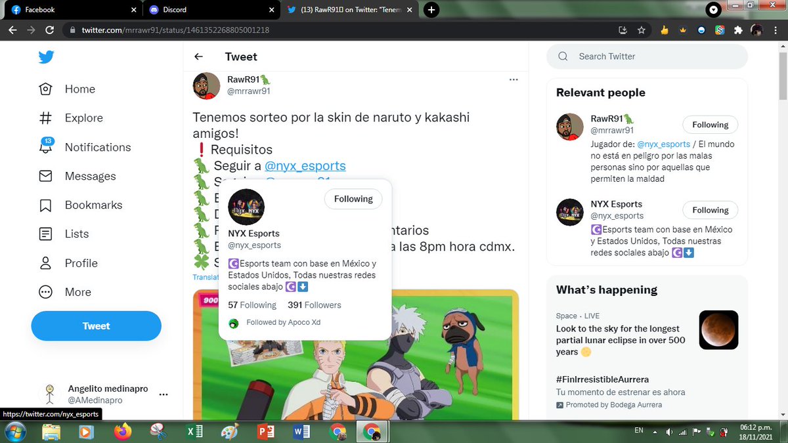Open account options for Angelito medinapro
This screenshot has width=788, height=443.
pyautogui.click(x=164, y=394)
